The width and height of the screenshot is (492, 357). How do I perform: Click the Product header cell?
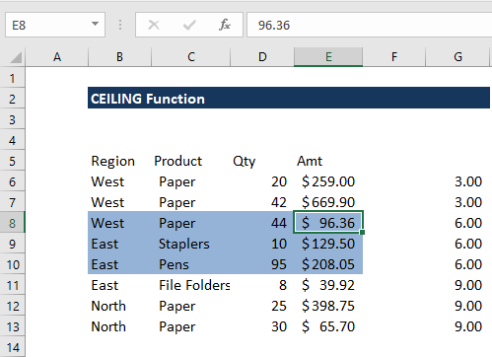click(191, 161)
